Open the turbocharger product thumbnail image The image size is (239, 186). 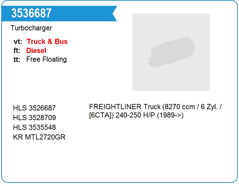coord(171,52)
